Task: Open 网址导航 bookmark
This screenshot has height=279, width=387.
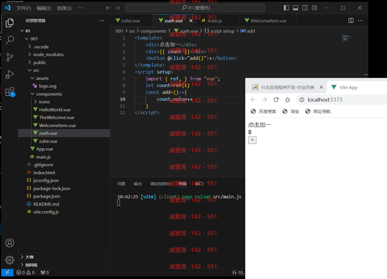Action: coord(318,111)
